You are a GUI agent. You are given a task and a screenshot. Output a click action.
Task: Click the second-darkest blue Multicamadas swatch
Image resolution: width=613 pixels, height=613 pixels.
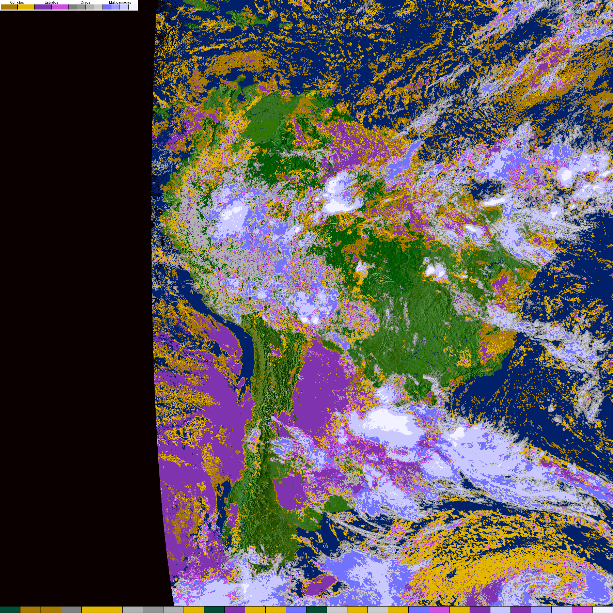115,7
